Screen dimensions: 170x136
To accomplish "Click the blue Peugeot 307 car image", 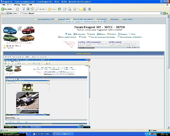I will click(x=10, y=30).
